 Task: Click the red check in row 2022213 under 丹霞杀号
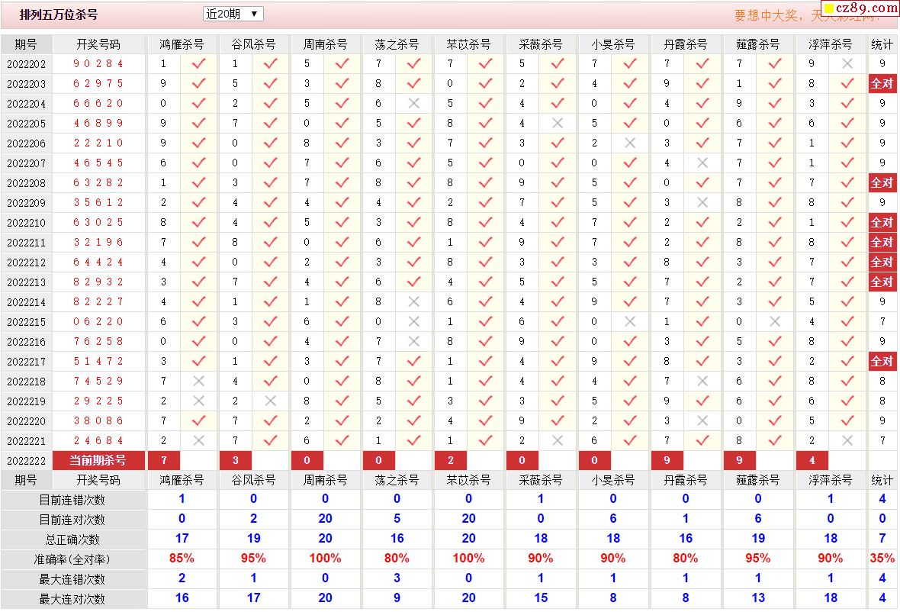coord(702,282)
